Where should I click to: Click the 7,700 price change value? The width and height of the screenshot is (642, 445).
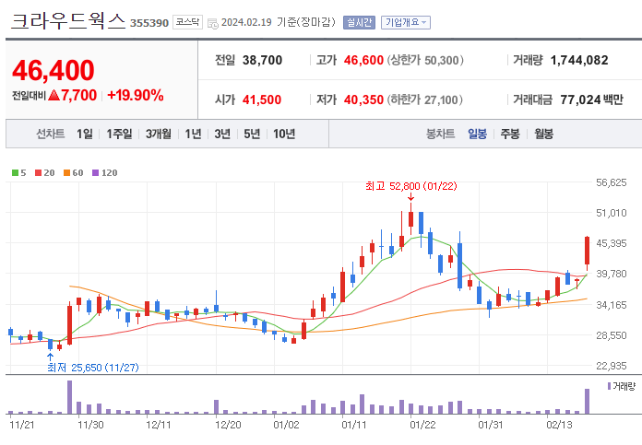coord(79,95)
